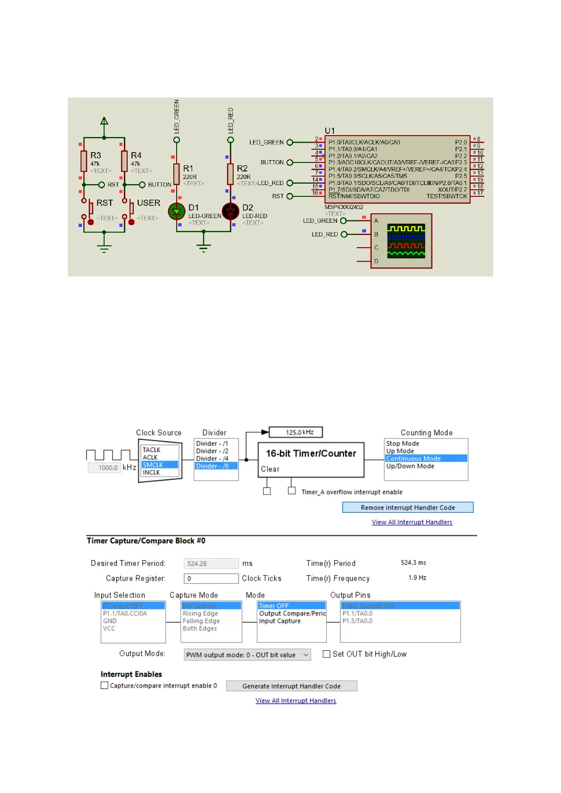The width and height of the screenshot is (561, 793).
Task: Click the Capture Register input field
Action: 211,579
